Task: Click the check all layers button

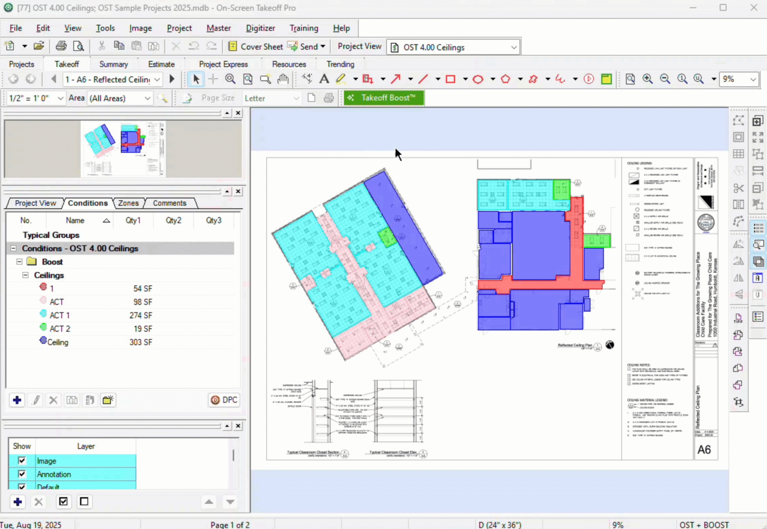Action: coord(63,501)
